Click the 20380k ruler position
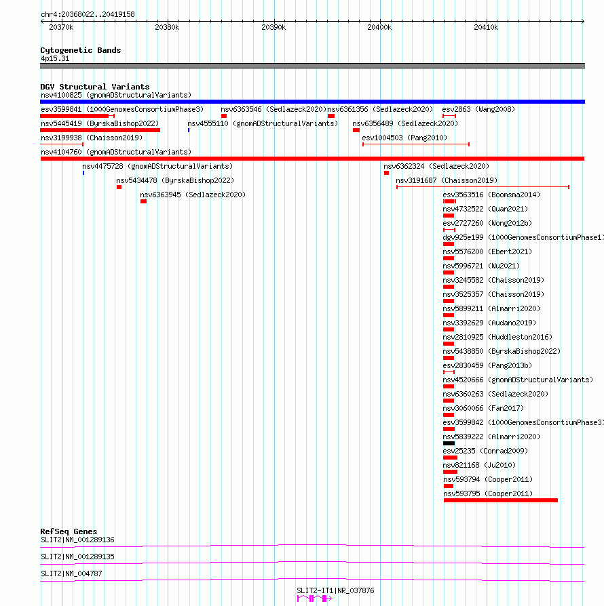 point(167,27)
